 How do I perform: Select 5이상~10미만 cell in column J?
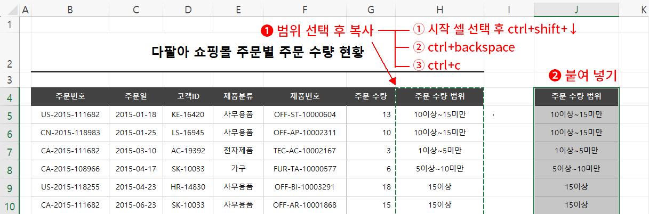click(576, 169)
